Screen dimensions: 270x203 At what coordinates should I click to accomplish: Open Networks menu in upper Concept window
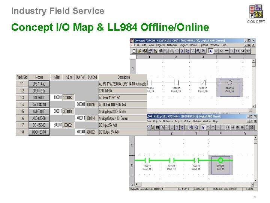point(172,45)
